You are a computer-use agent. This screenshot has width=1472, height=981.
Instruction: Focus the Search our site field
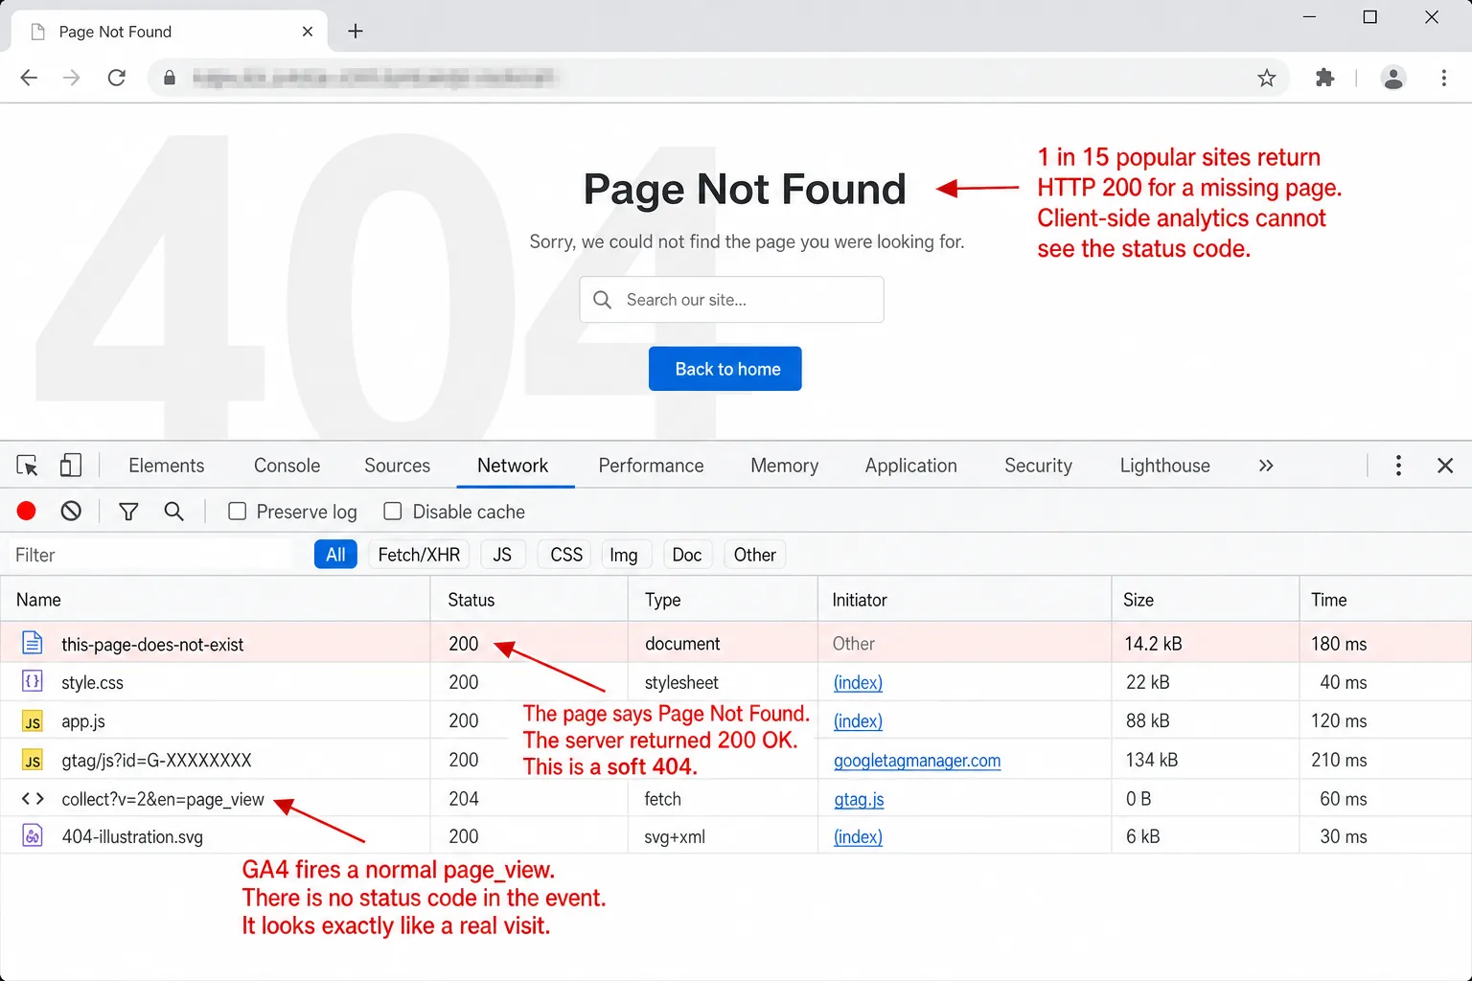pos(732,300)
